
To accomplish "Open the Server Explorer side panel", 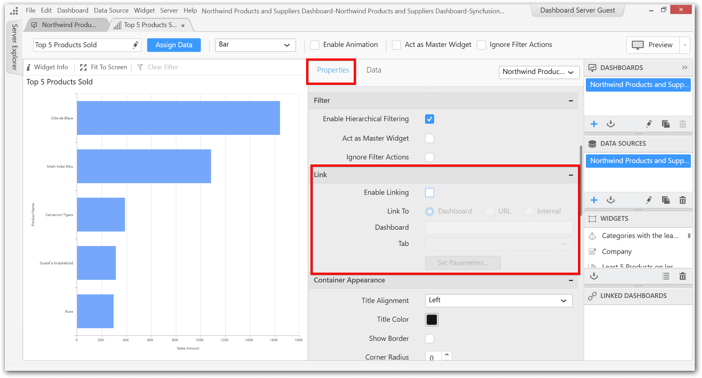I will tap(14, 47).
